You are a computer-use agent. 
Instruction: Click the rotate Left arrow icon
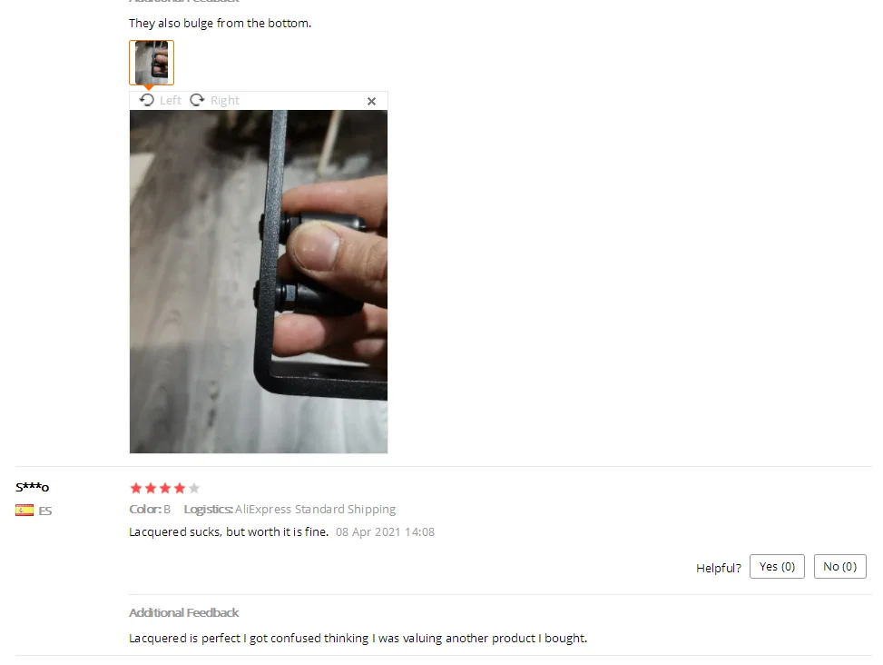click(x=147, y=100)
